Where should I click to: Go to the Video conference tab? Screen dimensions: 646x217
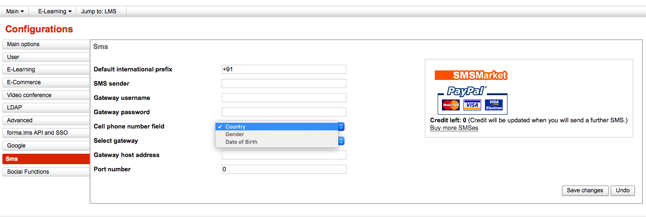pyautogui.click(x=46, y=95)
